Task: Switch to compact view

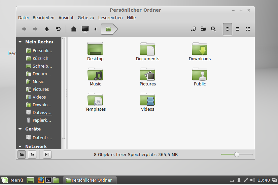Action: (248, 29)
